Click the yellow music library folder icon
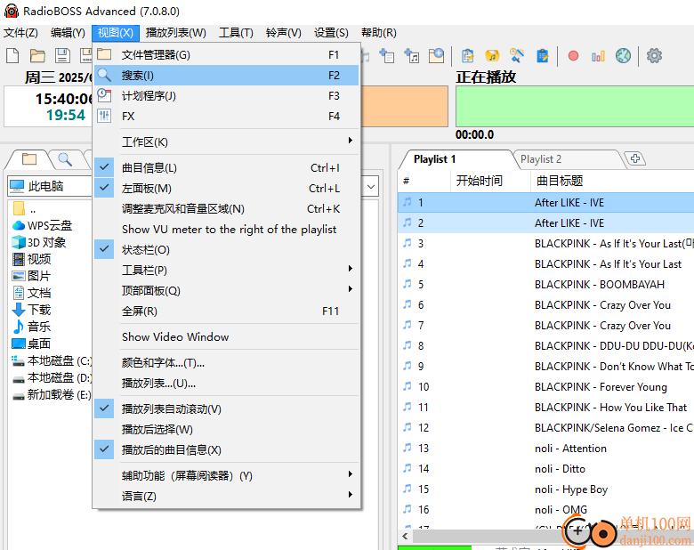The height and width of the screenshot is (550, 694). pyautogui.click(x=492, y=56)
